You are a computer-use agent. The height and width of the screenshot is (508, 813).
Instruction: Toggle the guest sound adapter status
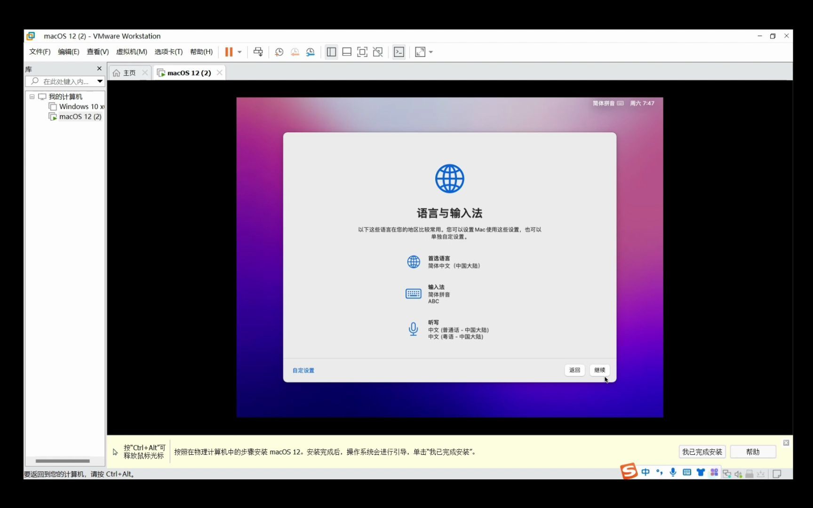[738, 474]
